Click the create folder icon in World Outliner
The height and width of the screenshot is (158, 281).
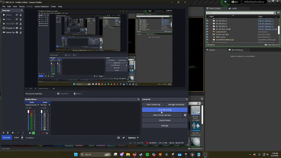278,13
